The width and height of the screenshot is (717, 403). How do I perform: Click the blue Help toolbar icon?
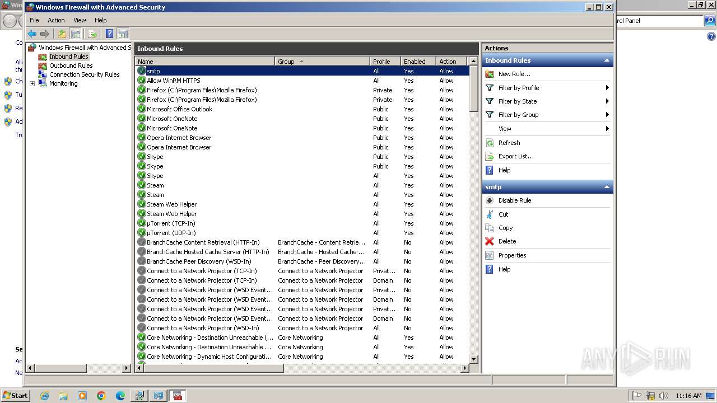110,34
